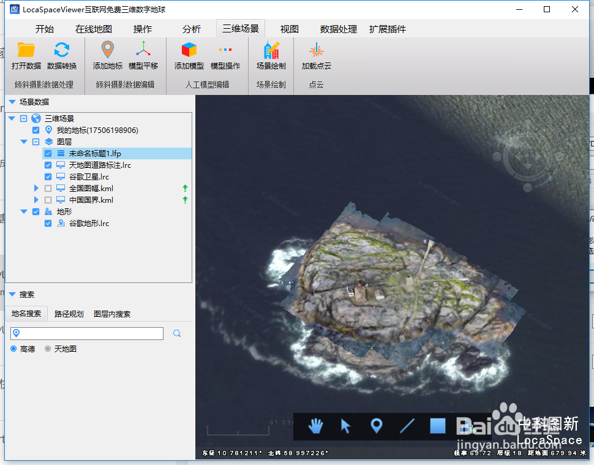Expand the 中国国界.kml node
Image resolution: width=594 pixels, height=465 pixels.
36,200
